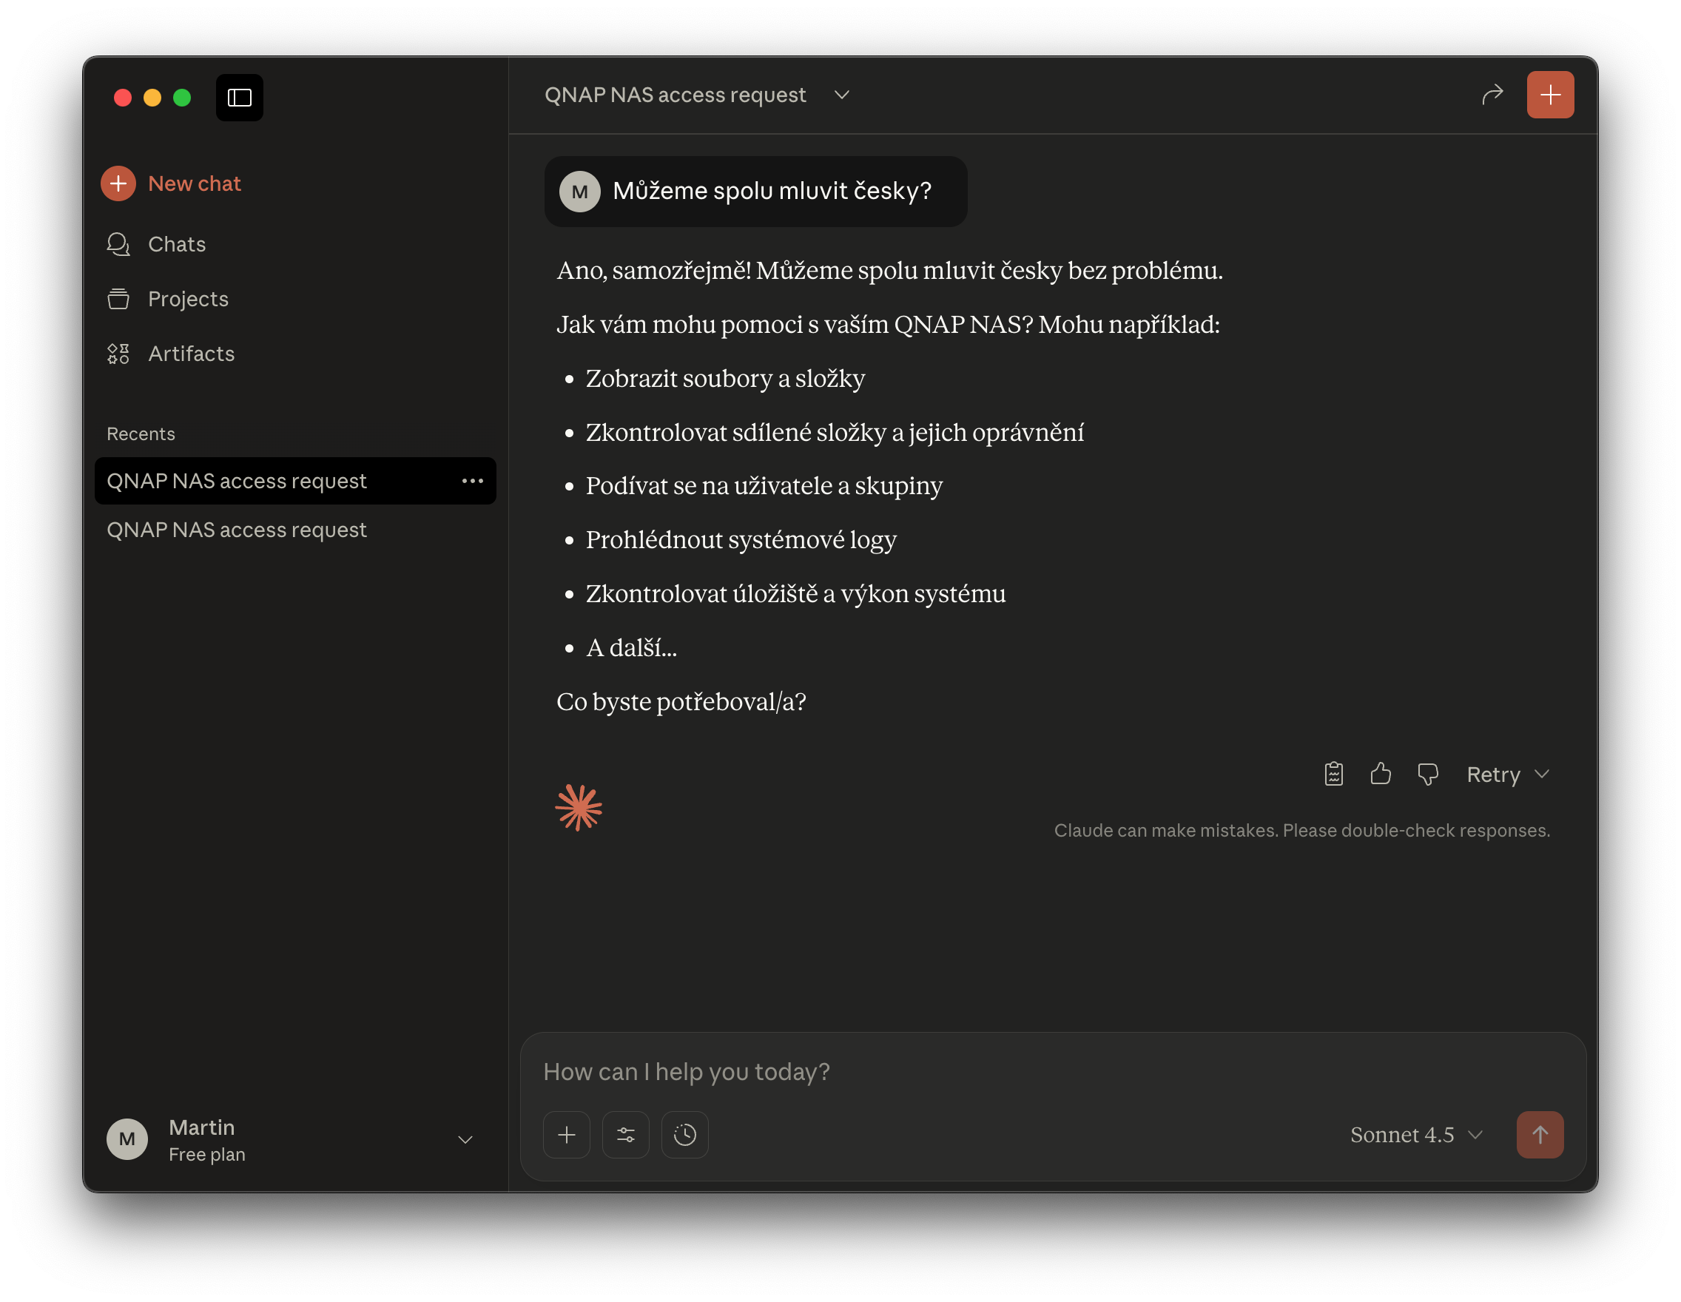This screenshot has height=1302, width=1681.
Task: Give the response a thumbs up
Action: (1380, 773)
